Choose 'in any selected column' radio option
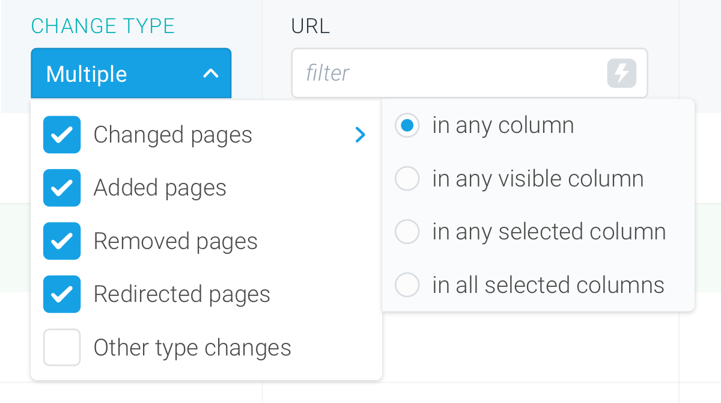721x403 pixels. pos(407,232)
